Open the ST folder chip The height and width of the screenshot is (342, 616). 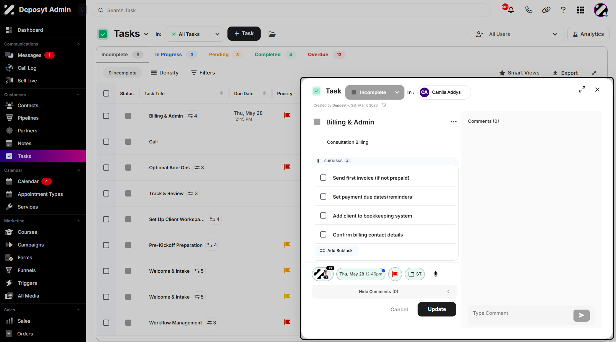415,274
